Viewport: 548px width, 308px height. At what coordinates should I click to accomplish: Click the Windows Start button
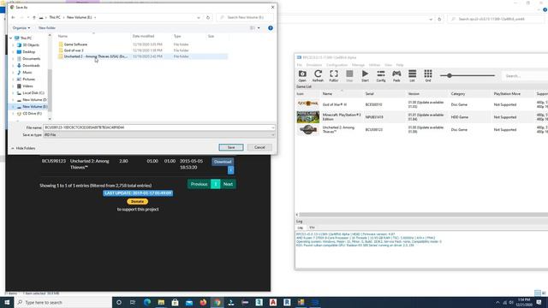tap(7, 302)
